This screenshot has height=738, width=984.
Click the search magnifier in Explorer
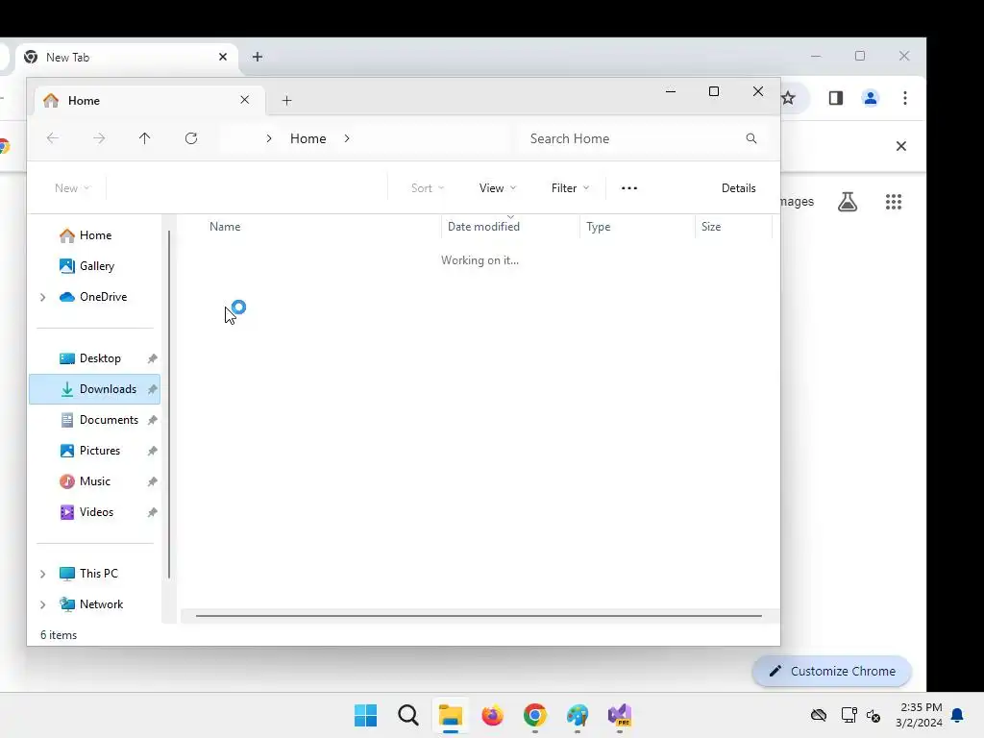(x=751, y=138)
